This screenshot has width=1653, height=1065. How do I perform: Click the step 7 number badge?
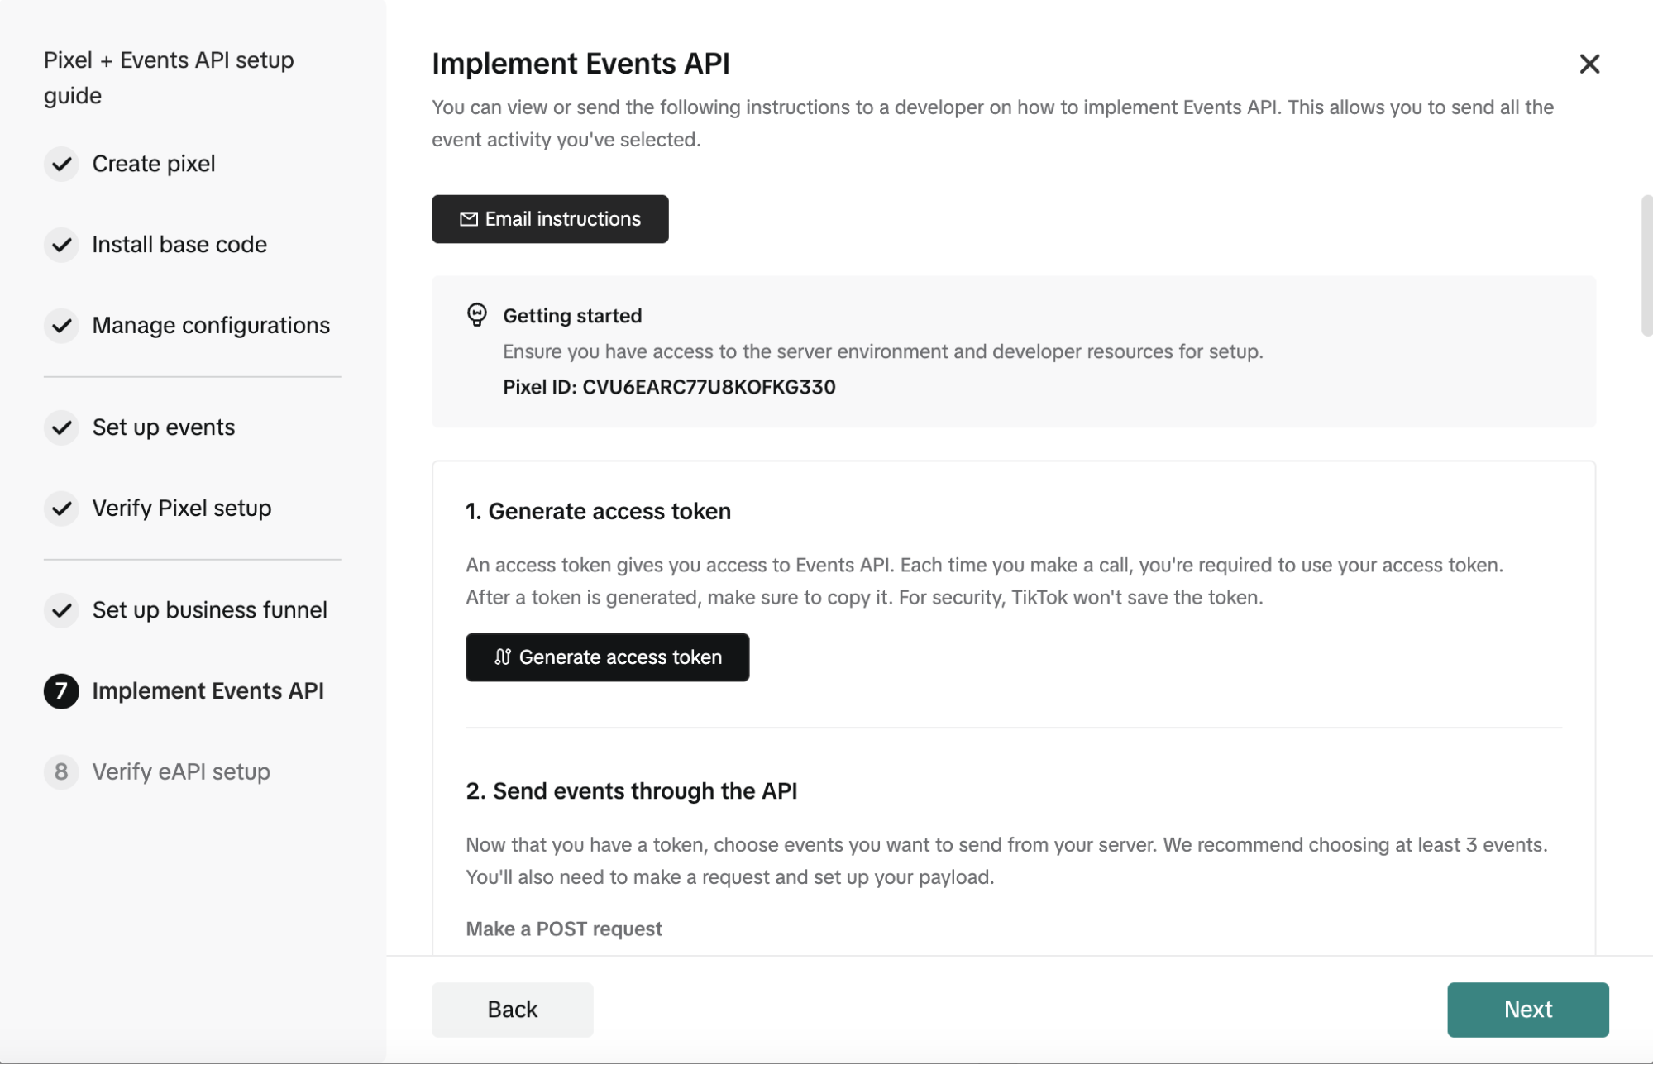[61, 691]
